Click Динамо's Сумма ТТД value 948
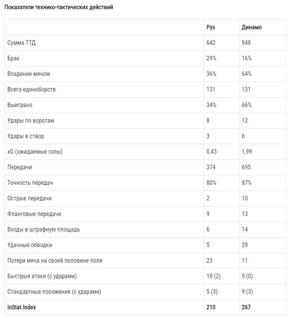This screenshot has height=318, width=289. point(246,43)
